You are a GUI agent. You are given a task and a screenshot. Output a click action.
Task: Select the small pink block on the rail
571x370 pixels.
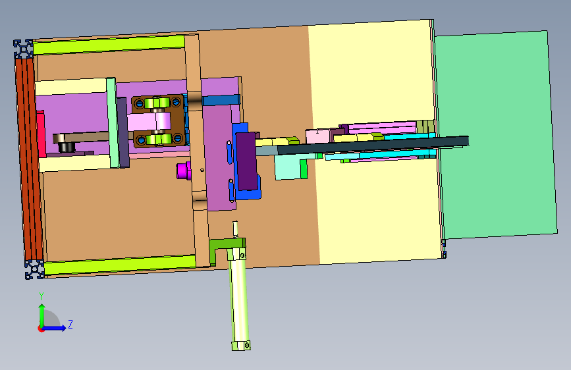[x=317, y=136]
